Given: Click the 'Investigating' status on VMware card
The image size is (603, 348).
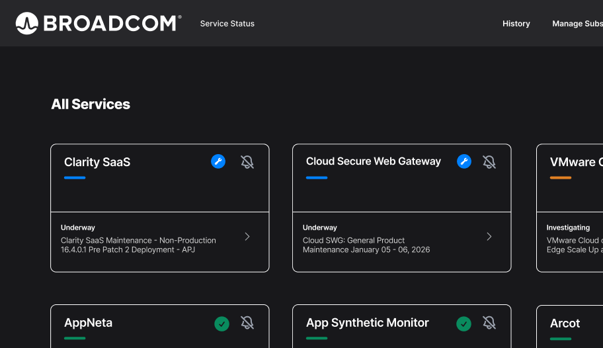Looking at the screenshot, I should (568, 228).
